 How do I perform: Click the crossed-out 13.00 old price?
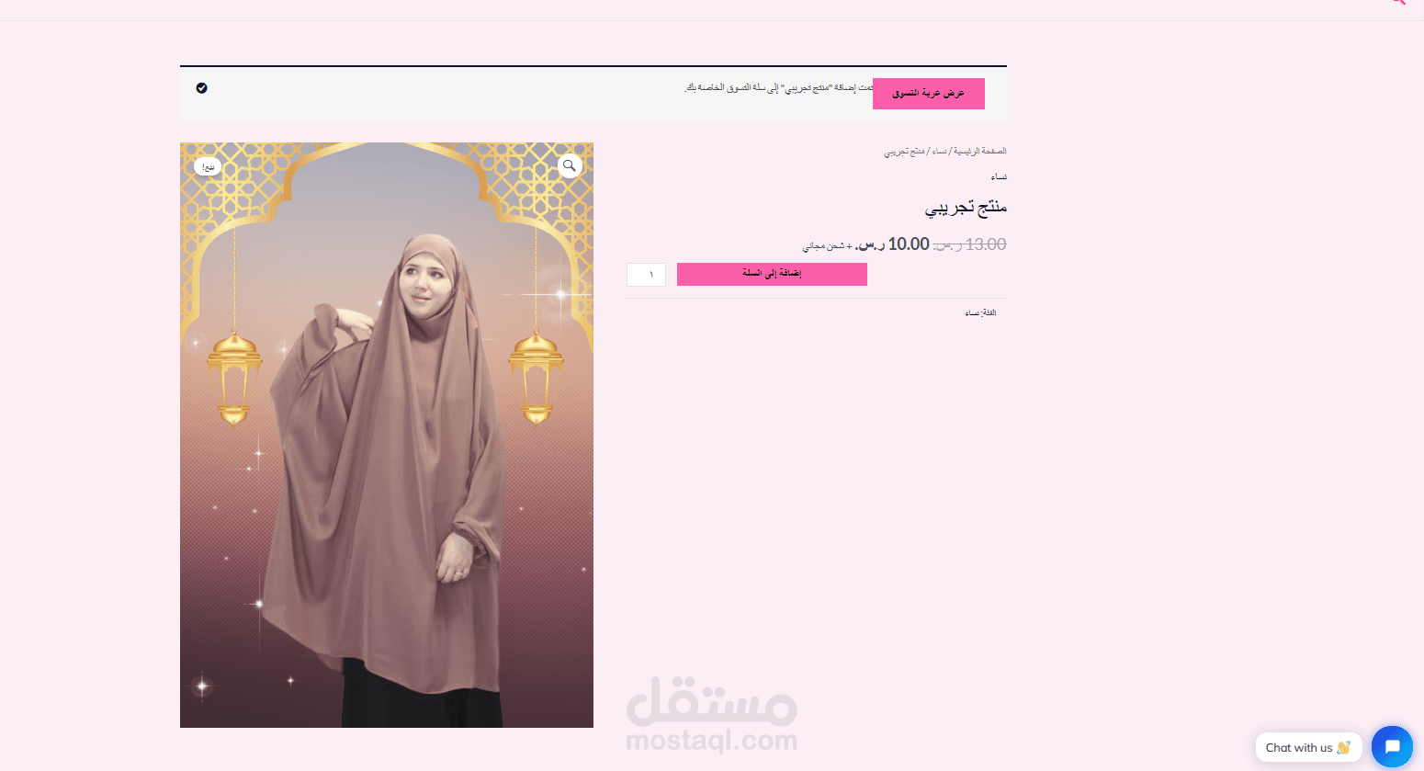click(x=969, y=244)
